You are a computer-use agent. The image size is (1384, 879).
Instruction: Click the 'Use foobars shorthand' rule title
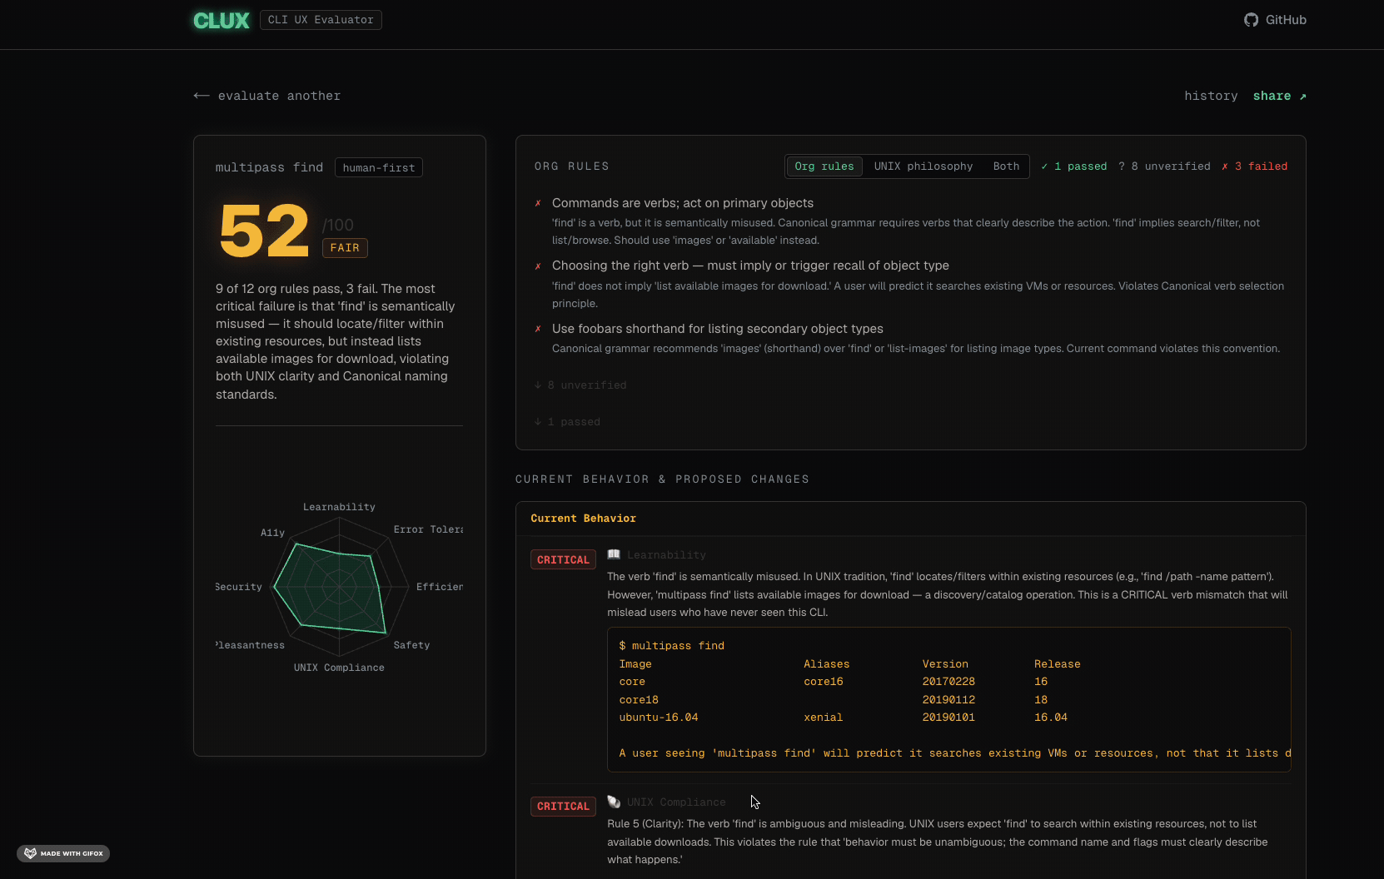click(x=718, y=329)
